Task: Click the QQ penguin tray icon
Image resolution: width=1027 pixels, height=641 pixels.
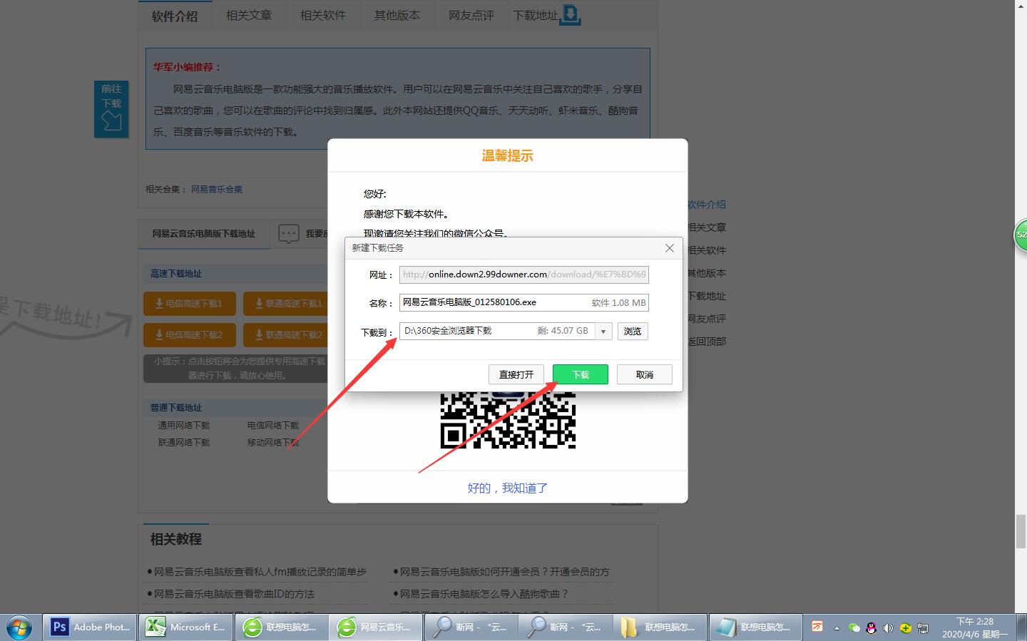Action: tap(871, 628)
